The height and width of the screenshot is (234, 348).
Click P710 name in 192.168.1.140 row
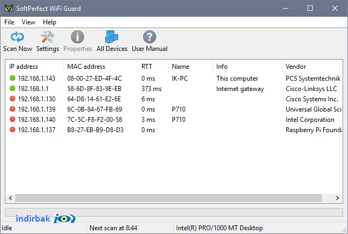[x=179, y=120]
